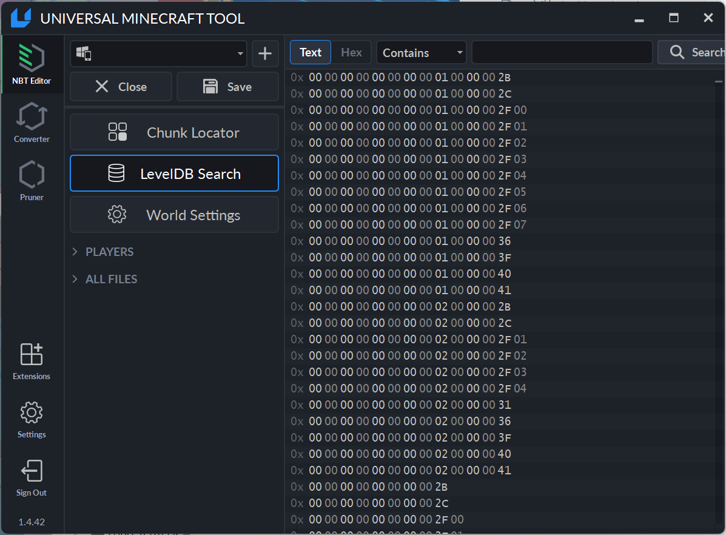Switch to the Converter tool
Screen dimensions: 726x535
32,122
